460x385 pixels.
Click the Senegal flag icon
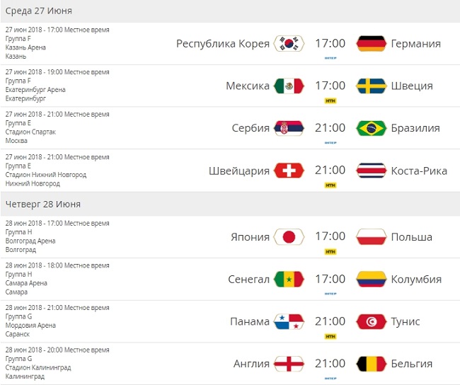tap(289, 280)
